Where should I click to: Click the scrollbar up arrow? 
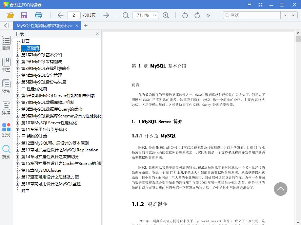click(x=298, y=33)
